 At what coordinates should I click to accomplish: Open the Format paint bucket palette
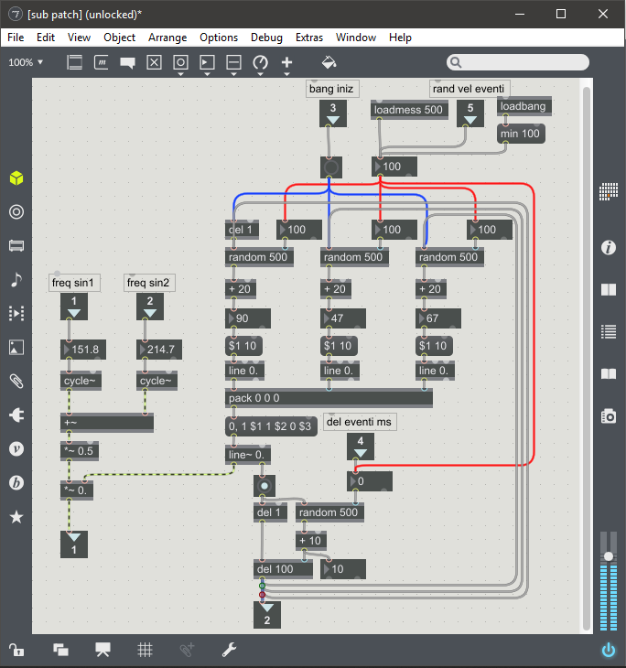[329, 62]
